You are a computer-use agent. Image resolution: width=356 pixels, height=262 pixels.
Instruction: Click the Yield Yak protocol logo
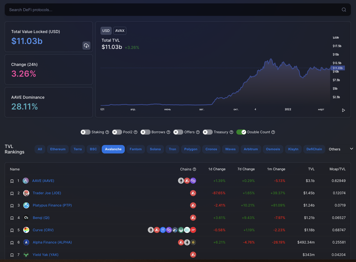tap(26, 255)
